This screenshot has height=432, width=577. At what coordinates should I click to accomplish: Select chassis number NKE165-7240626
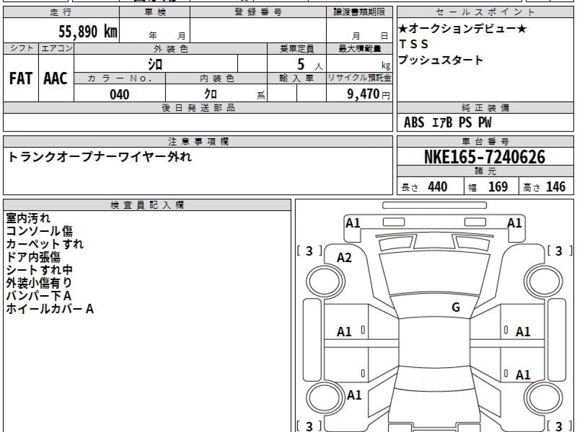click(485, 157)
